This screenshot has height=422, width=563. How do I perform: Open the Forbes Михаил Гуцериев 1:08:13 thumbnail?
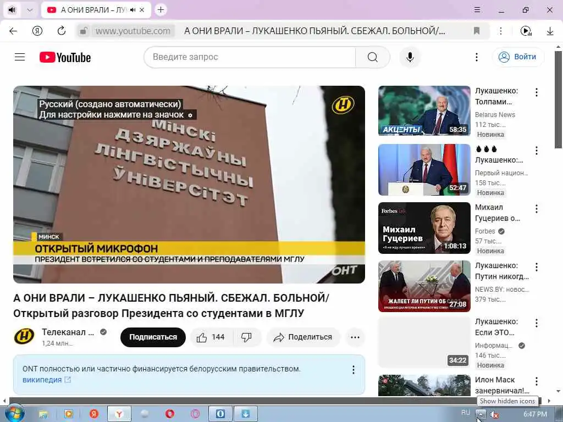tap(424, 228)
